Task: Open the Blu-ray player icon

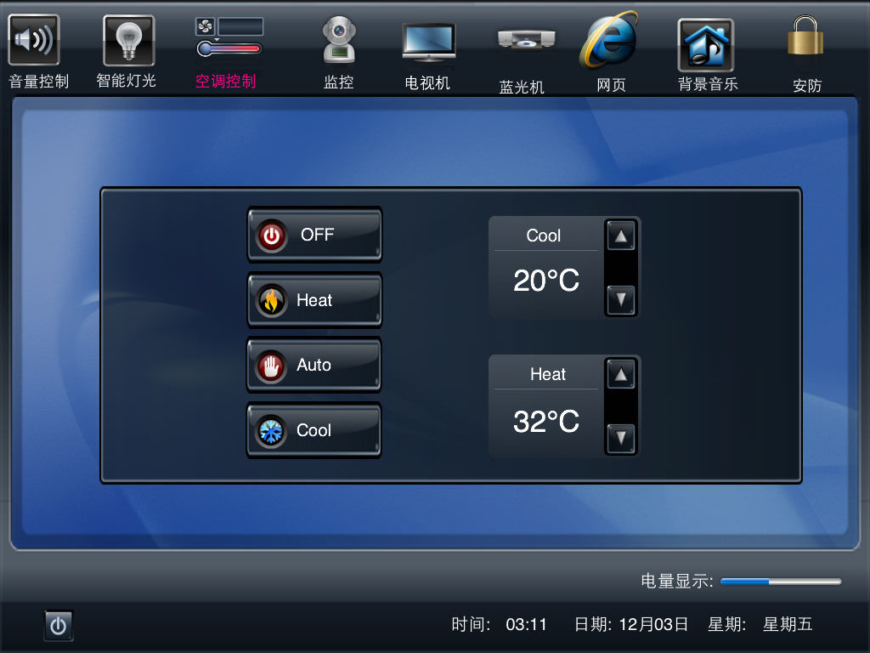Action: click(x=525, y=39)
